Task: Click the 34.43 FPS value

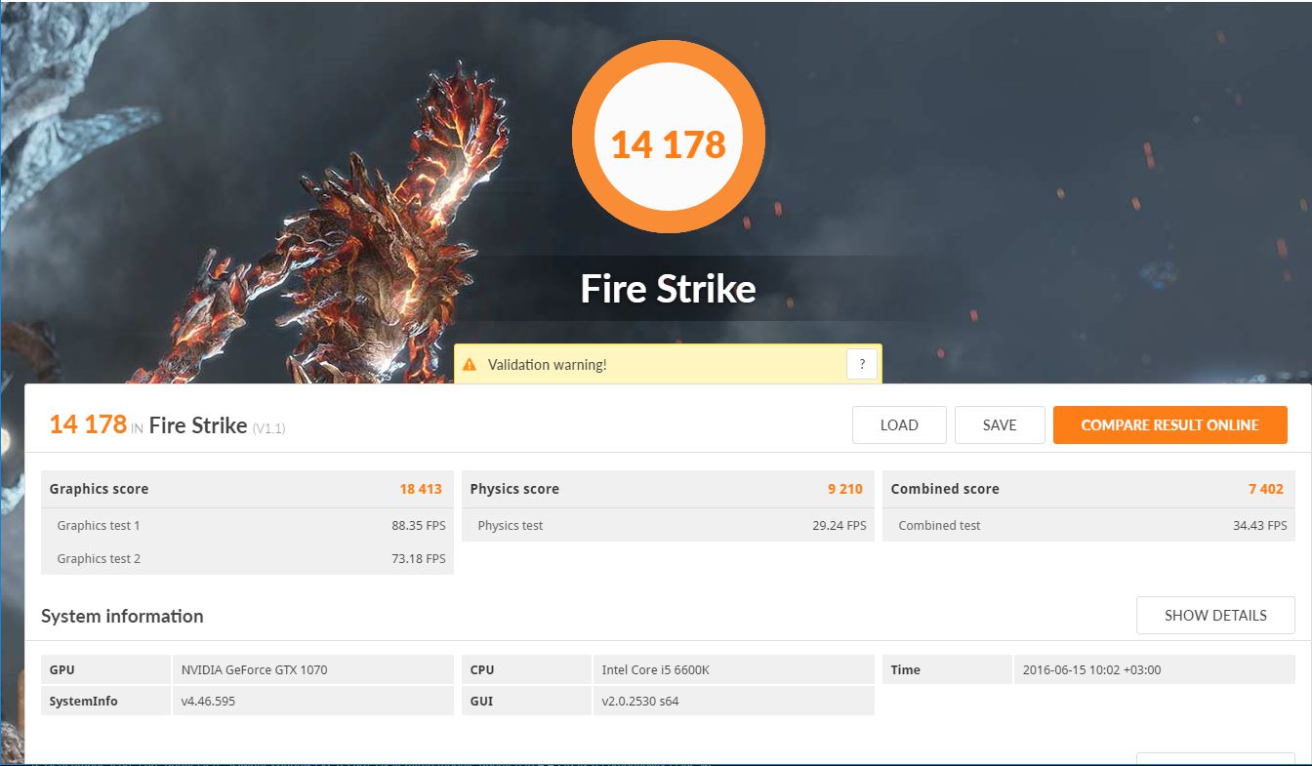Action: [1260, 525]
